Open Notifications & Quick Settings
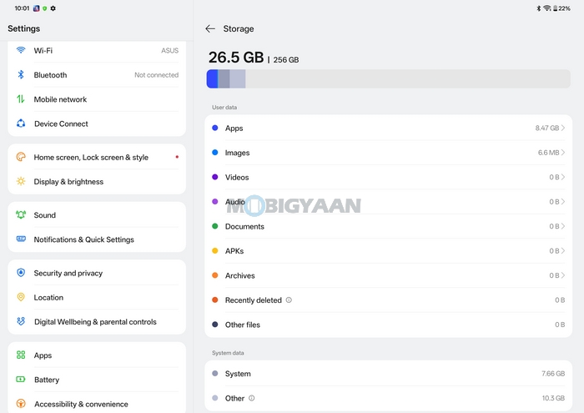Image resolution: width=584 pixels, height=413 pixels. (x=83, y=239)
